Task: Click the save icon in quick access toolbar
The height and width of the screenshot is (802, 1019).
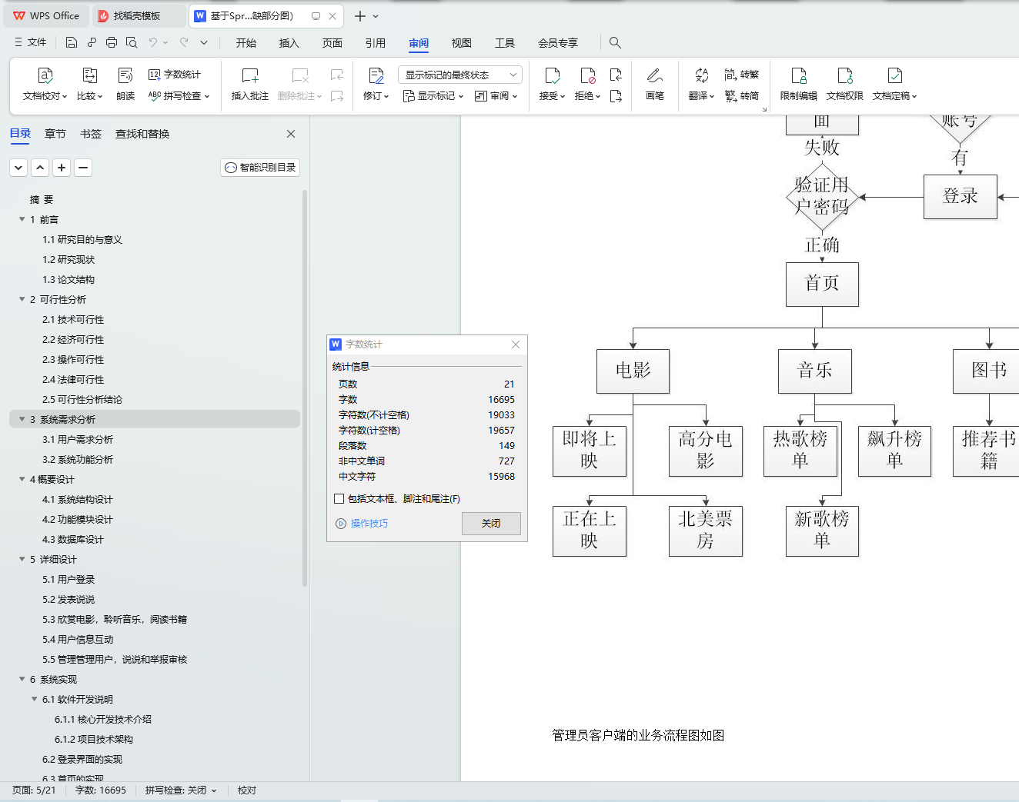Action: [x=72, y=42]
